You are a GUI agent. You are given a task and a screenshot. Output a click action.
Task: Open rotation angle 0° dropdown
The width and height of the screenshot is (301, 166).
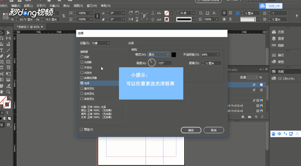pyautogui.click(x=123, y=13)
